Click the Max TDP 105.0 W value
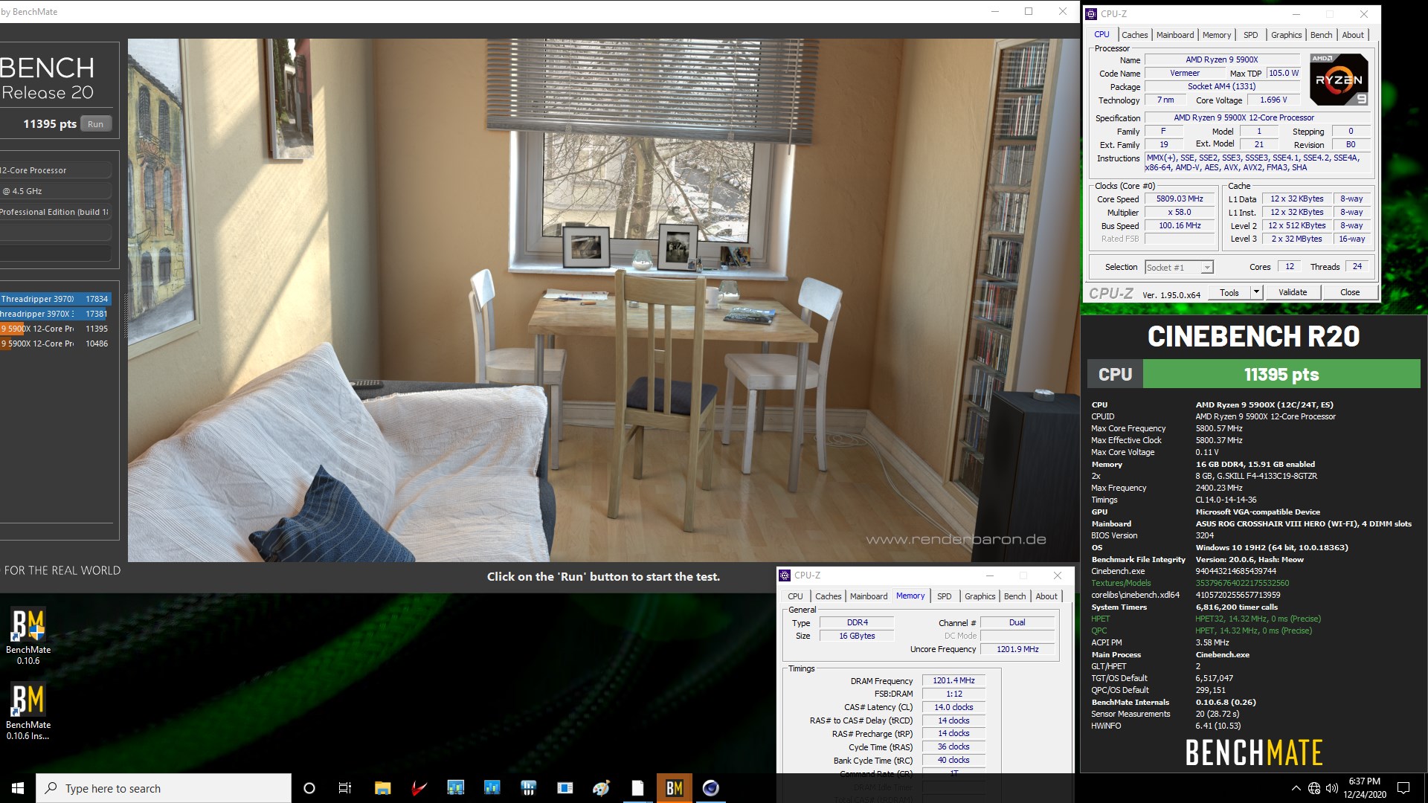This screenshot has width=1428, height=803. pyautogui.click(x=1284, y=73)
